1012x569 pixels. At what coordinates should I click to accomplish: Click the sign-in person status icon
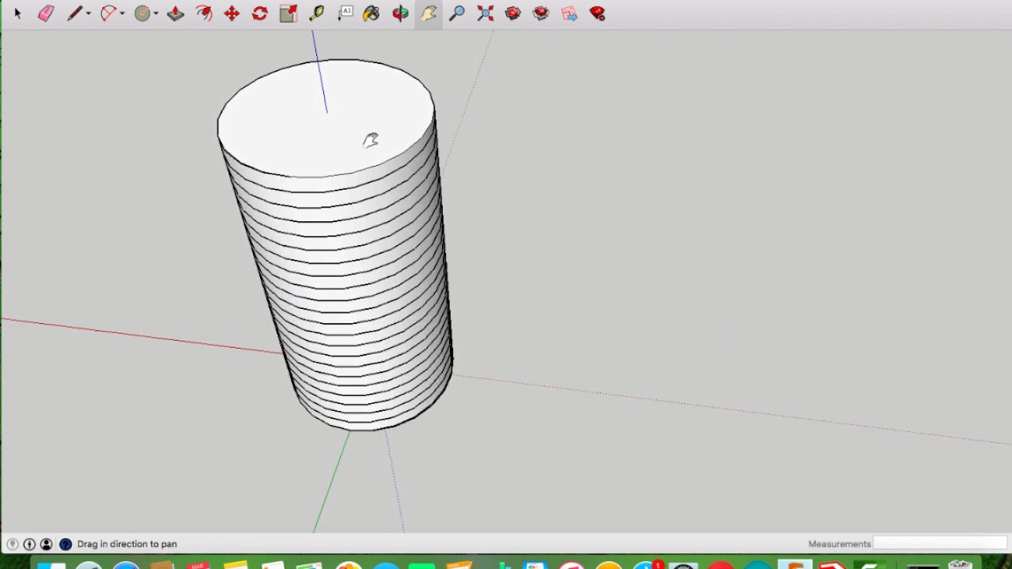pos(47,544)
